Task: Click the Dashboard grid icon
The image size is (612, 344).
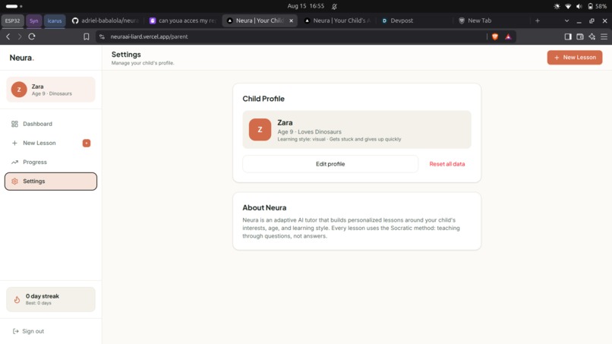Action: (x=15, y=124)
